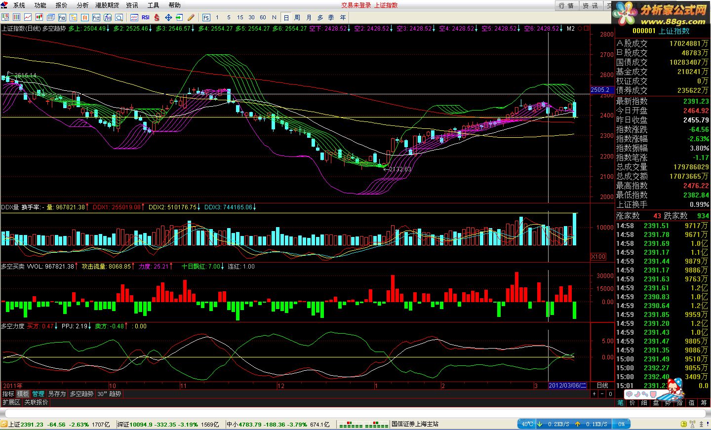
Task: Click the checklist toolbar icon
Action: [x=5, y=17]
